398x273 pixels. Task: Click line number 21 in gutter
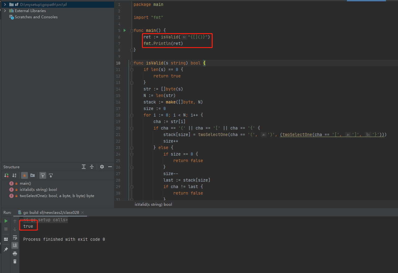pos(118,134)
